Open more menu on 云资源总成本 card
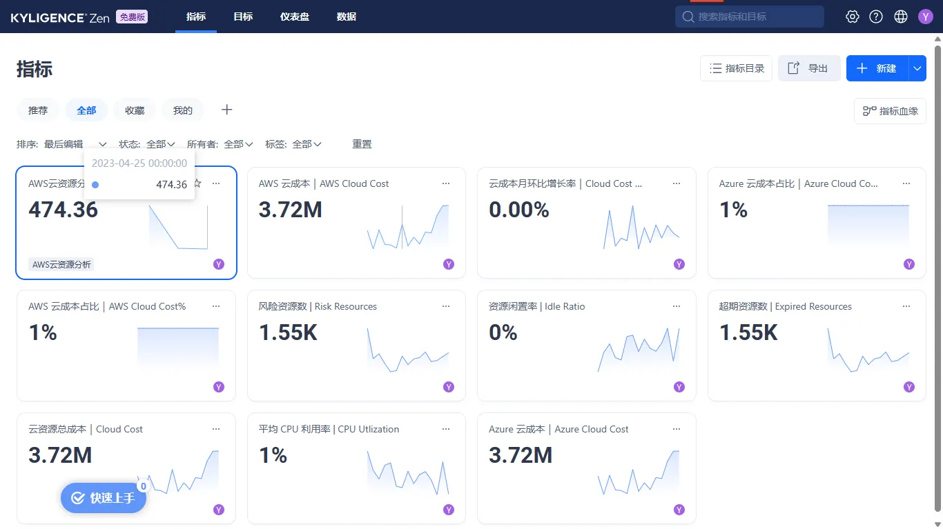Screen dimensions: 943x529 pyautogui.click(x=216, y=429)
